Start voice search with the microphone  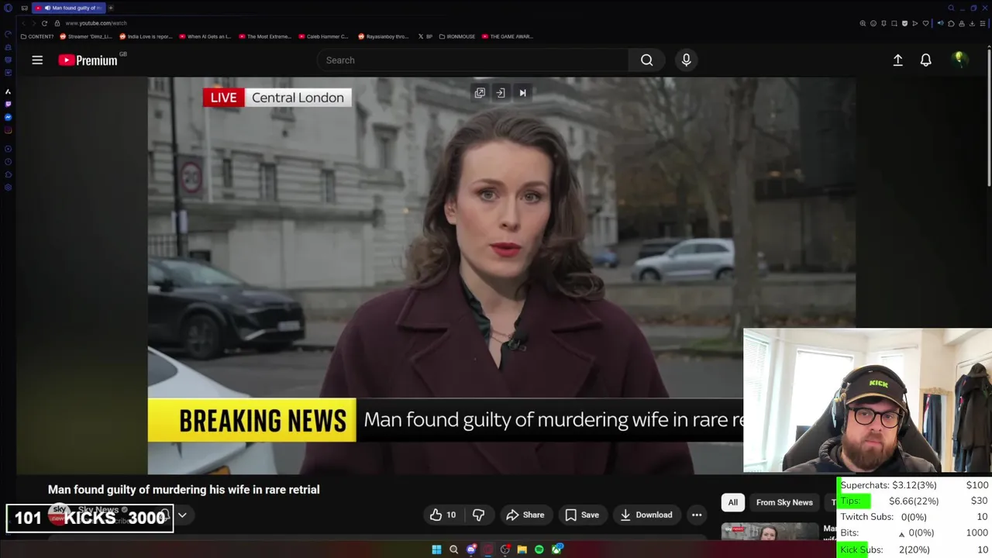[686, 60]
